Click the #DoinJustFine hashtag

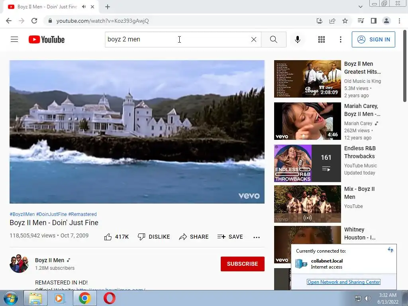(x=51, y=214)
